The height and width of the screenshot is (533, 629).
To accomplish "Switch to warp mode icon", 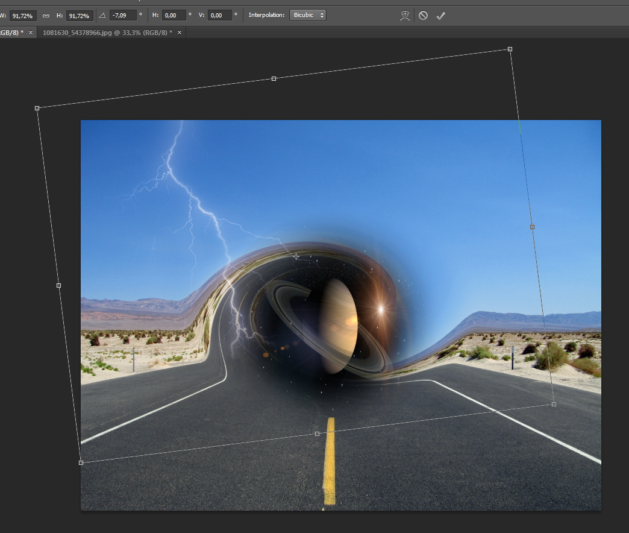I will point(405,15).
